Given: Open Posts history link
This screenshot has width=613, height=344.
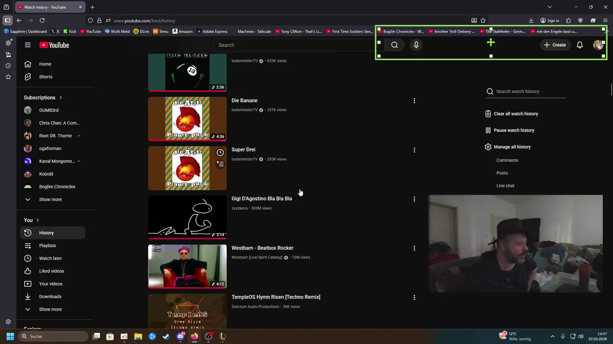Looking at the screenshot, I should (x=502, y=173).
